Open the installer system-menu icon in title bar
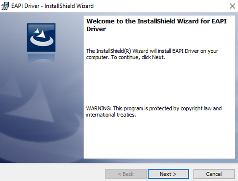 tap(5, 6)
